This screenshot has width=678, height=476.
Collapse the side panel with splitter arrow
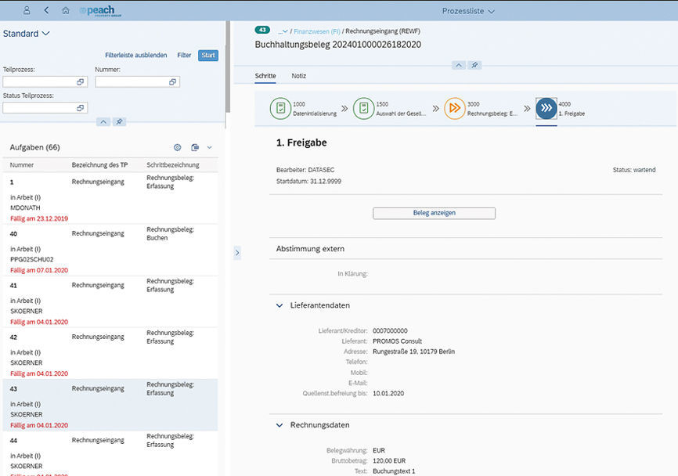[x=237, y=252]
